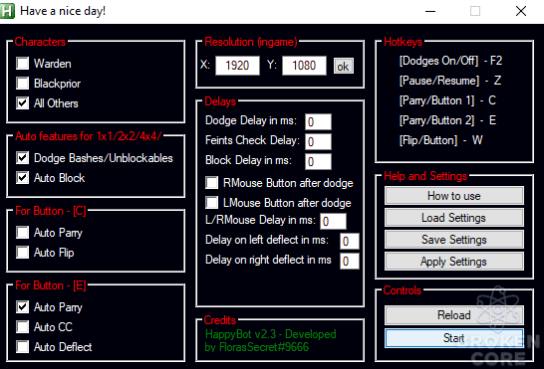Image resolution: width=544 pixels, height=369 pixels.
Task: Click the [Parry/Button 2] - E hotkey text
Action: (447, 120)
